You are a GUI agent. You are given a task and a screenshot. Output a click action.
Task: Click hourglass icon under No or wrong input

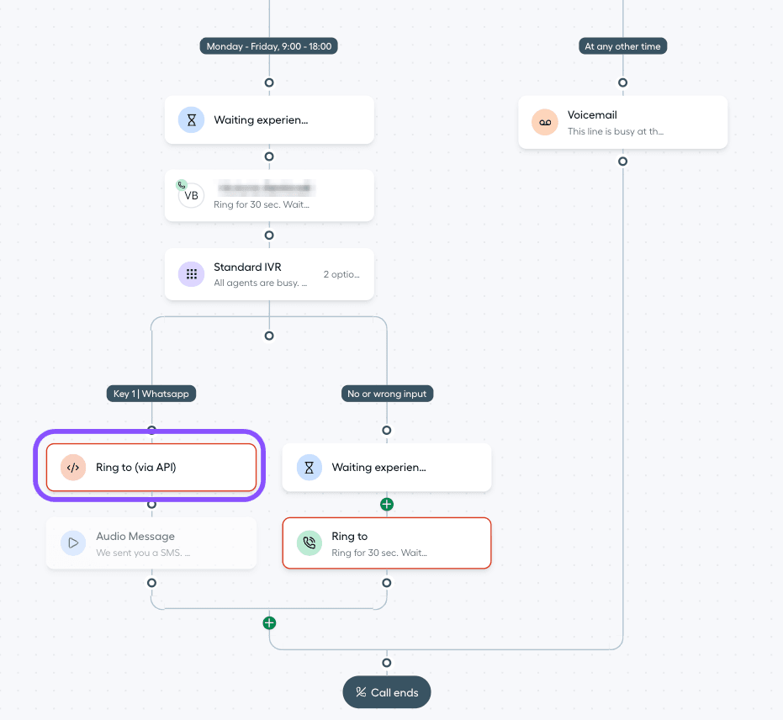(309, 468)
